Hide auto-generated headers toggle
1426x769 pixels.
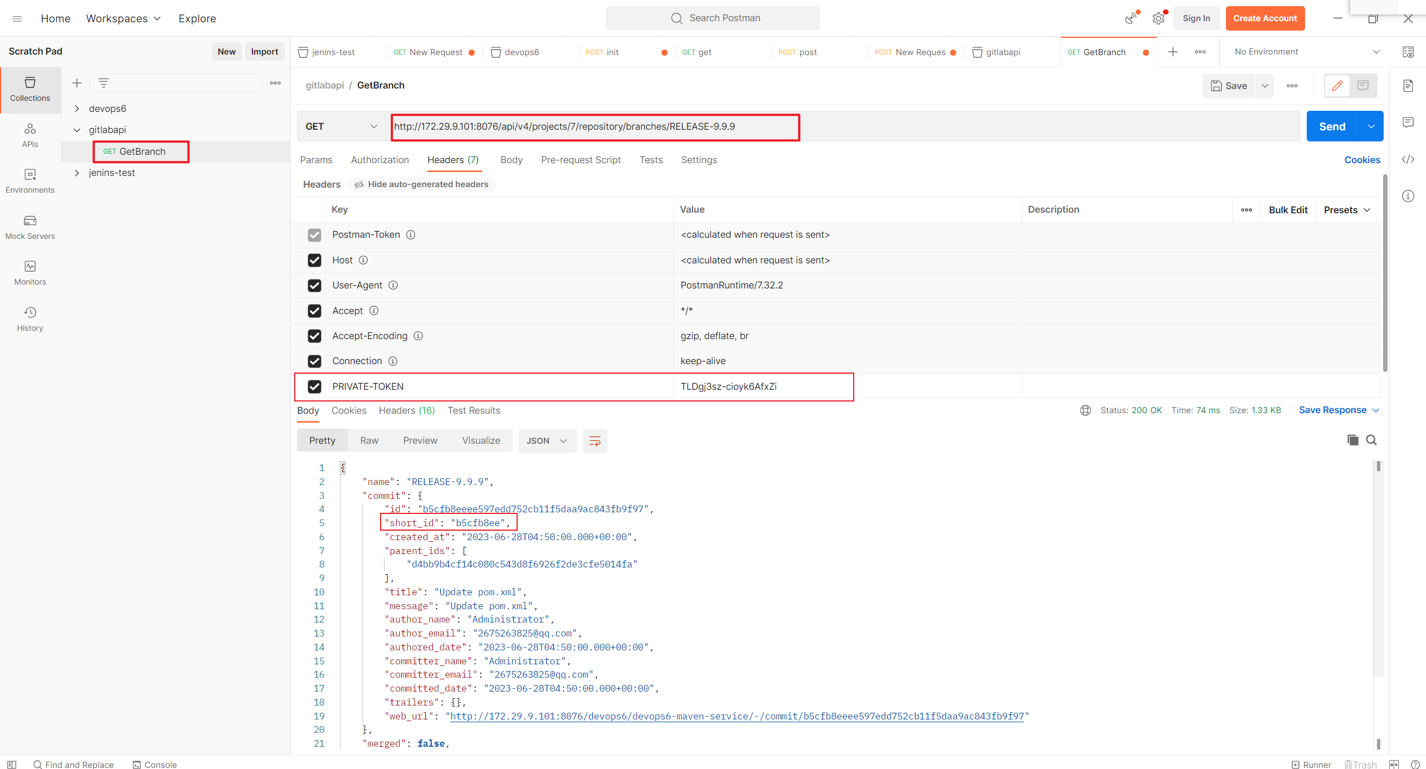[421, 184]
